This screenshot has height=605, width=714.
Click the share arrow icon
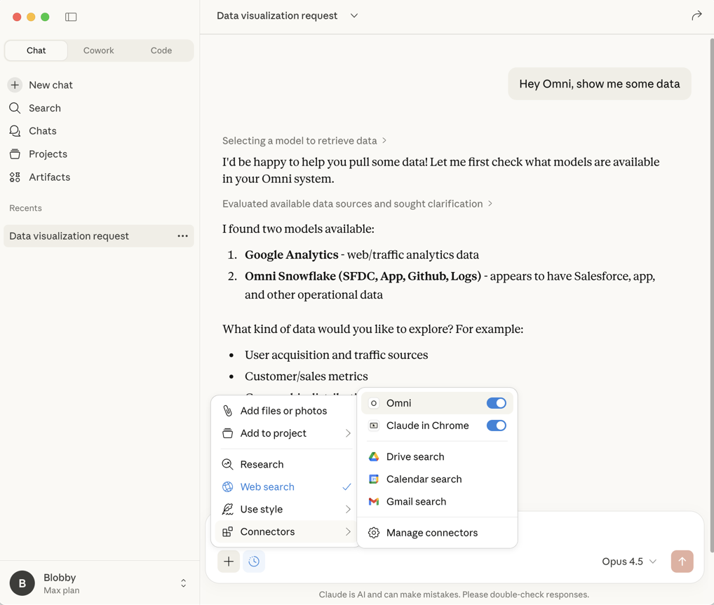click(696, 16)
